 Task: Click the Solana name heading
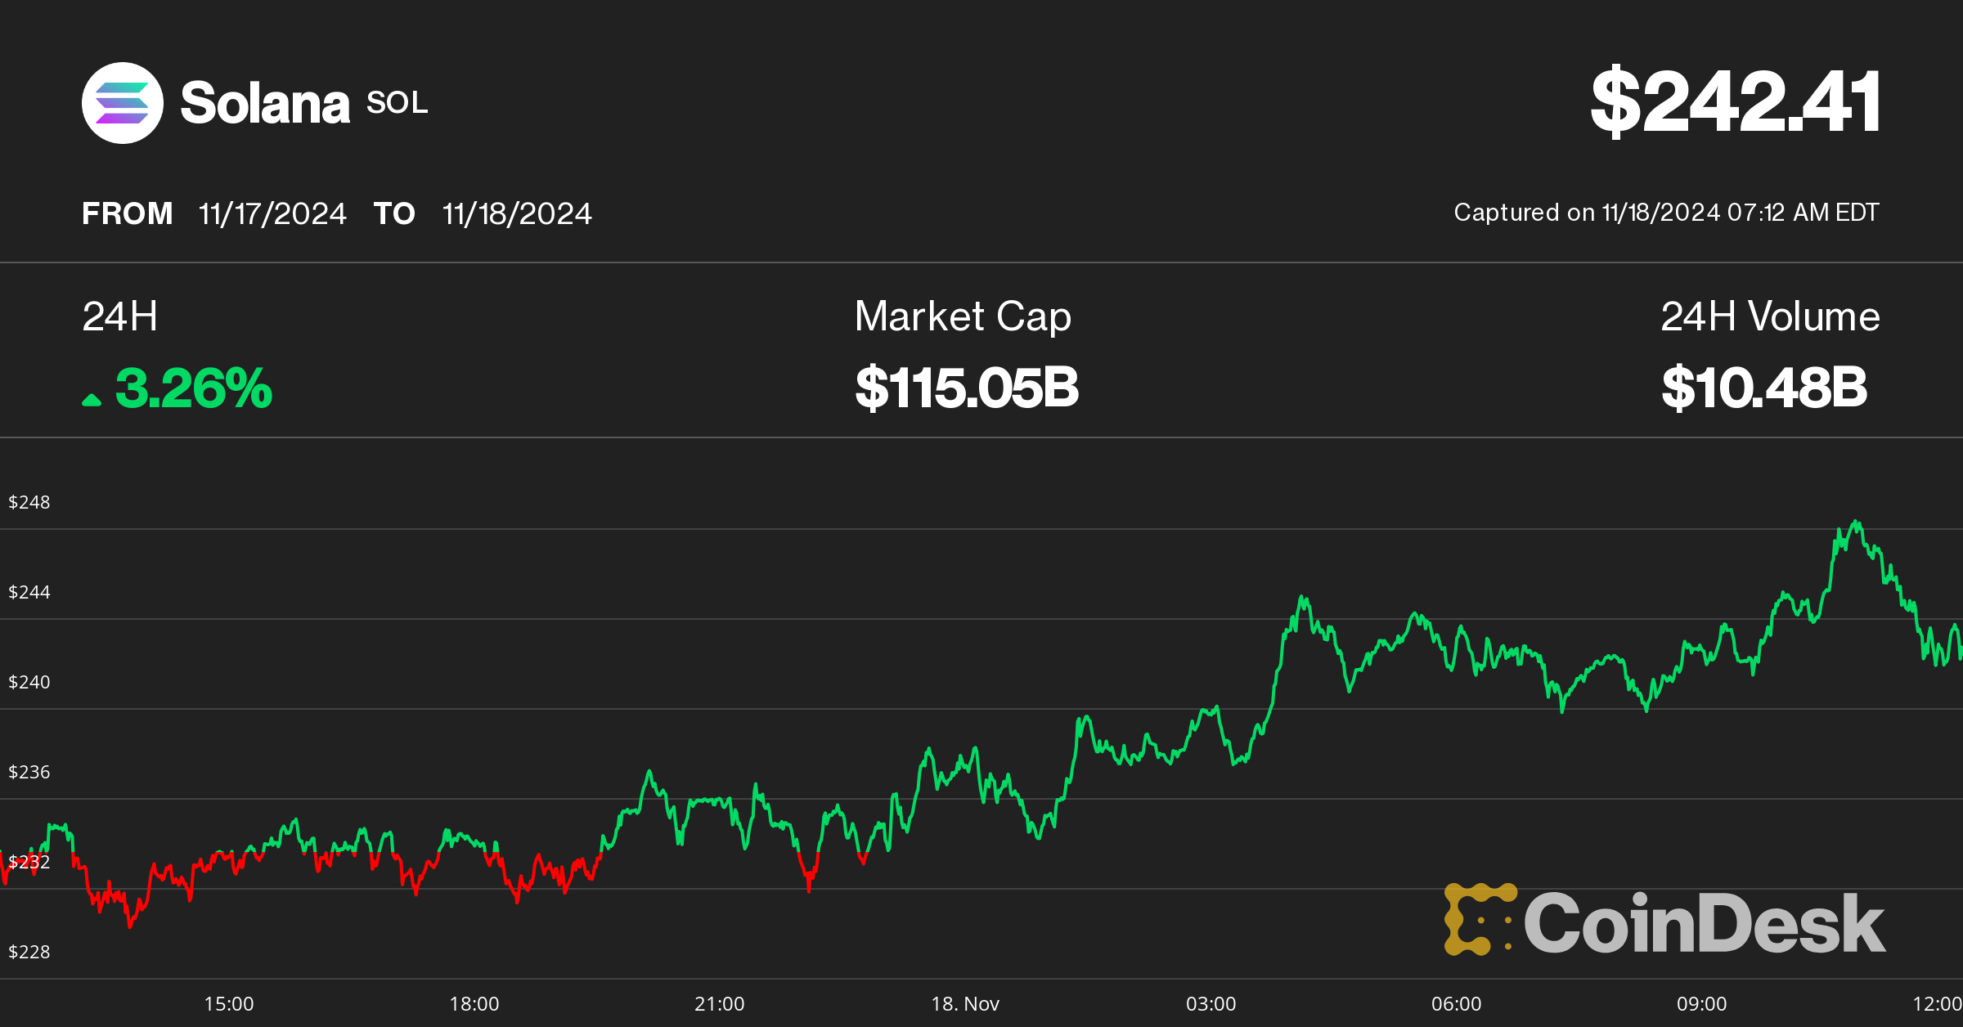[x=264, y=103]
